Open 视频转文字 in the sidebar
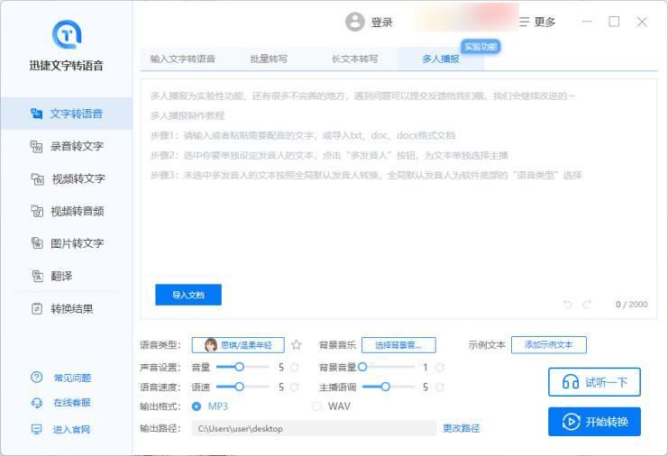 (67, 178)
